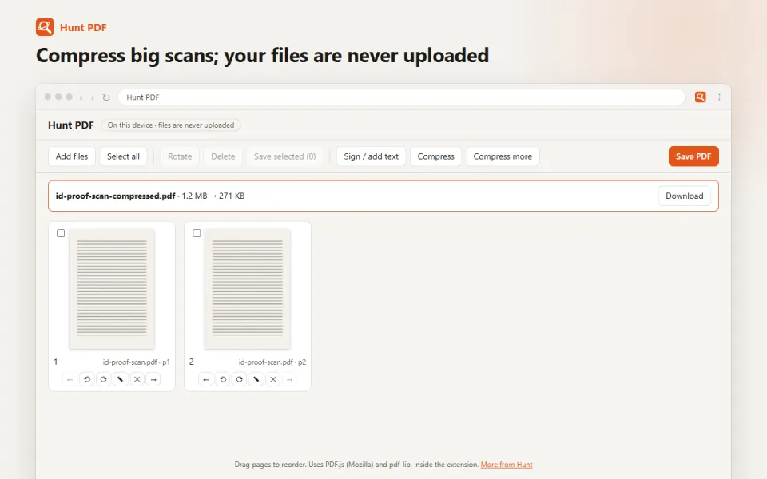The width and height of the screenshot is (767, 479).
Task: Move page 2 left with arrow icon
Action: 206,379
